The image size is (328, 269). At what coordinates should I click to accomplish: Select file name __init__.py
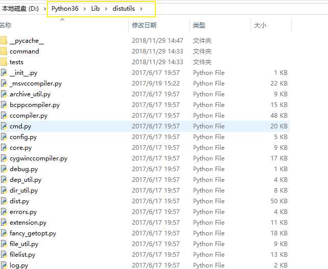tap(23, 73)
